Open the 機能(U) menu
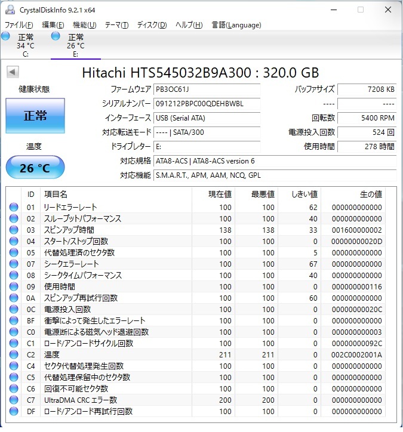 [x=85, y=25]
